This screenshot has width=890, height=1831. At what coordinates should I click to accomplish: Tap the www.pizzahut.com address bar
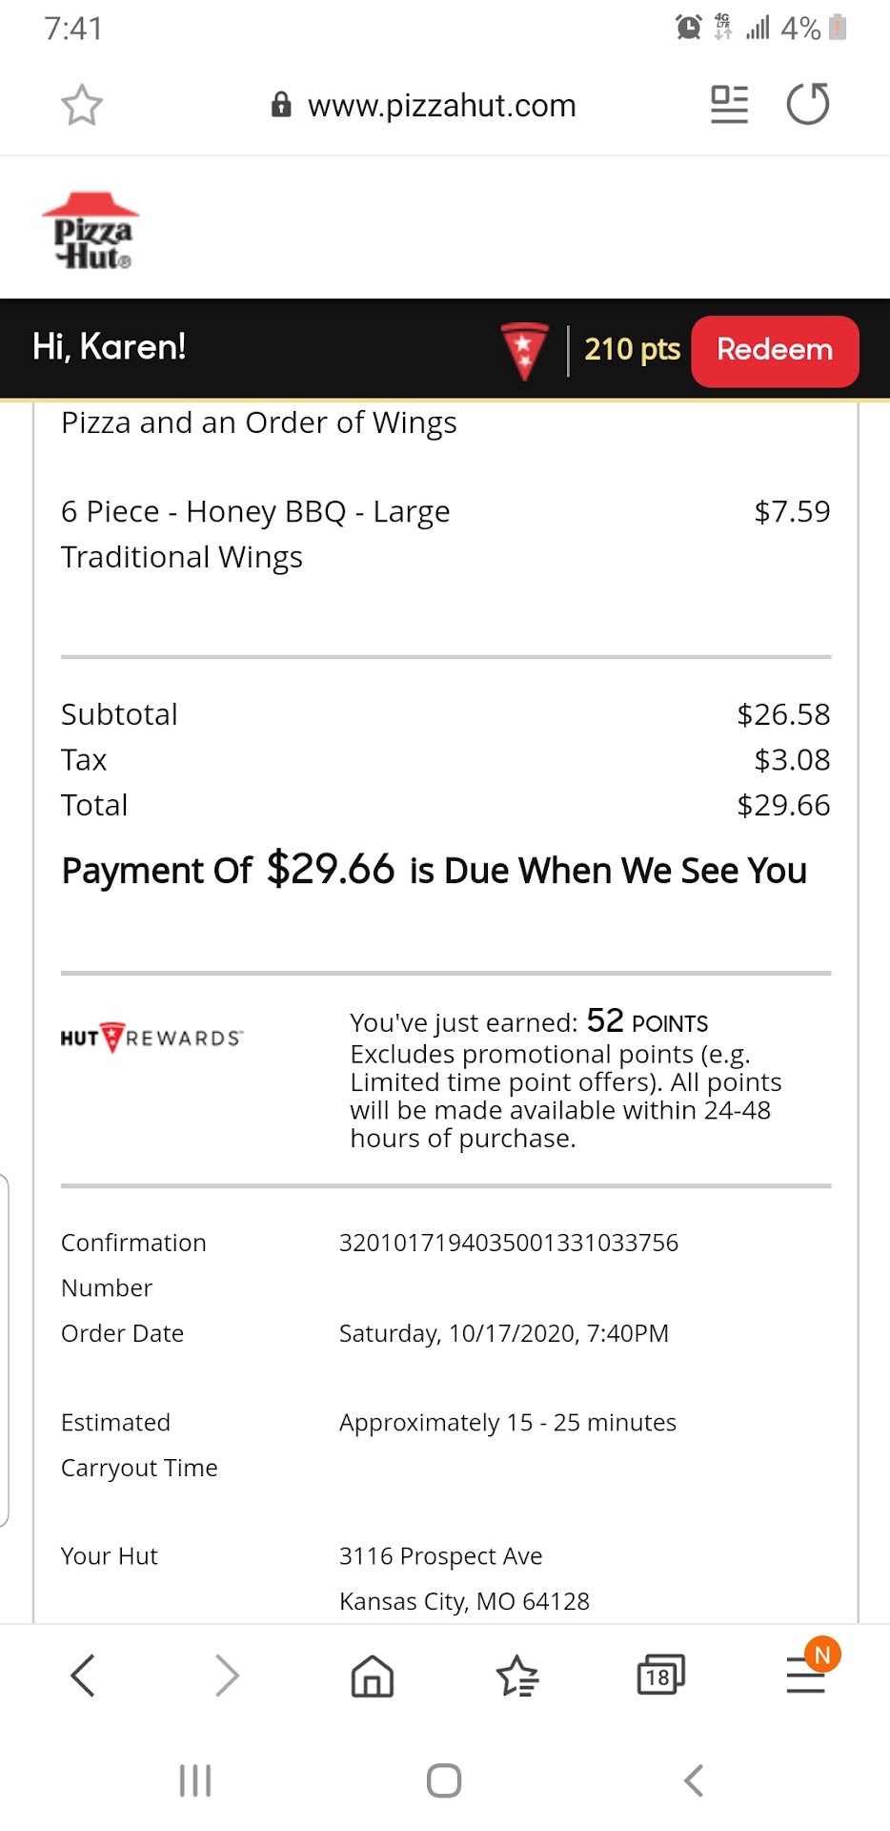[441, 105]
